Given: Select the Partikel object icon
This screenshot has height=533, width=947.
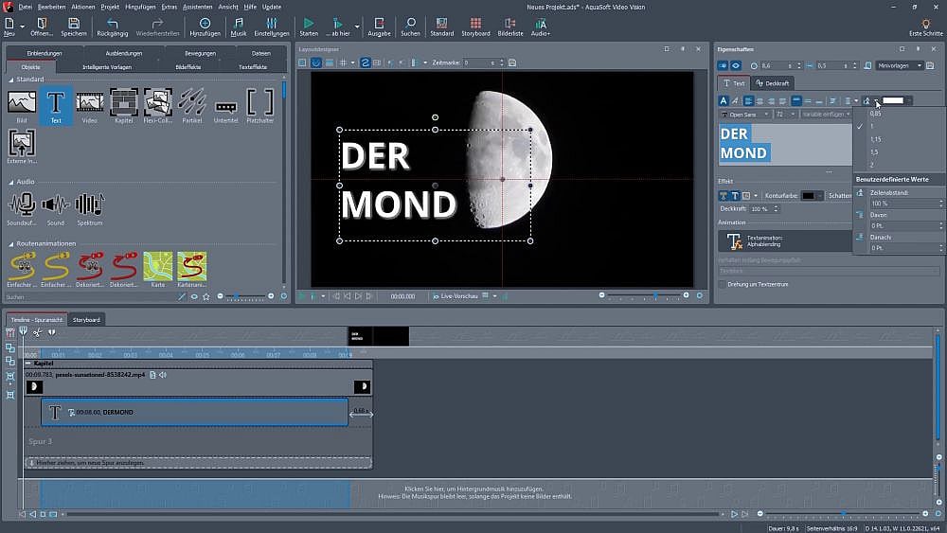Looking at the screenshot, I should tap(191, 102).
